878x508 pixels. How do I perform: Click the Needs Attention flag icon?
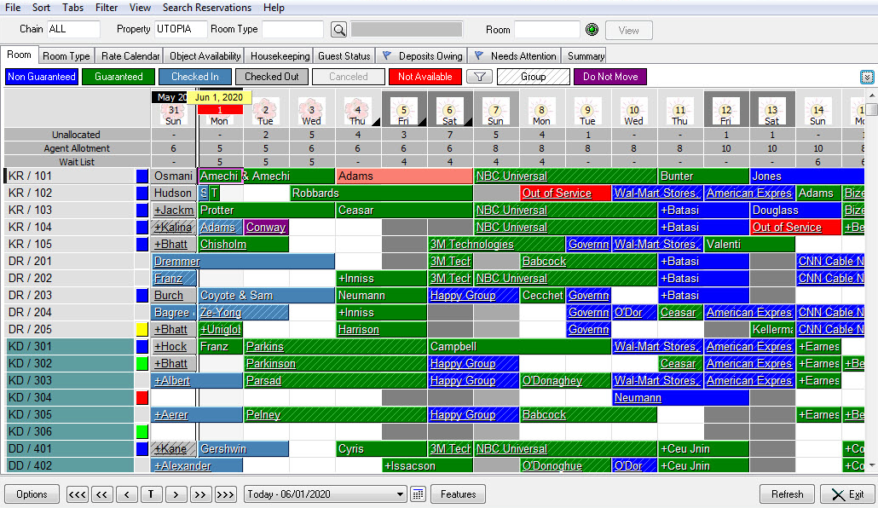[x=479, y=55]
